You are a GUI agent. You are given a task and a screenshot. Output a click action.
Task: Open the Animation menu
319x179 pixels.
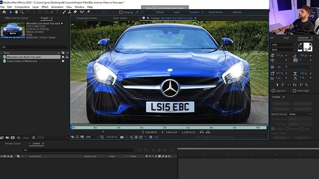pyautogui.click(x=57, y=7)
